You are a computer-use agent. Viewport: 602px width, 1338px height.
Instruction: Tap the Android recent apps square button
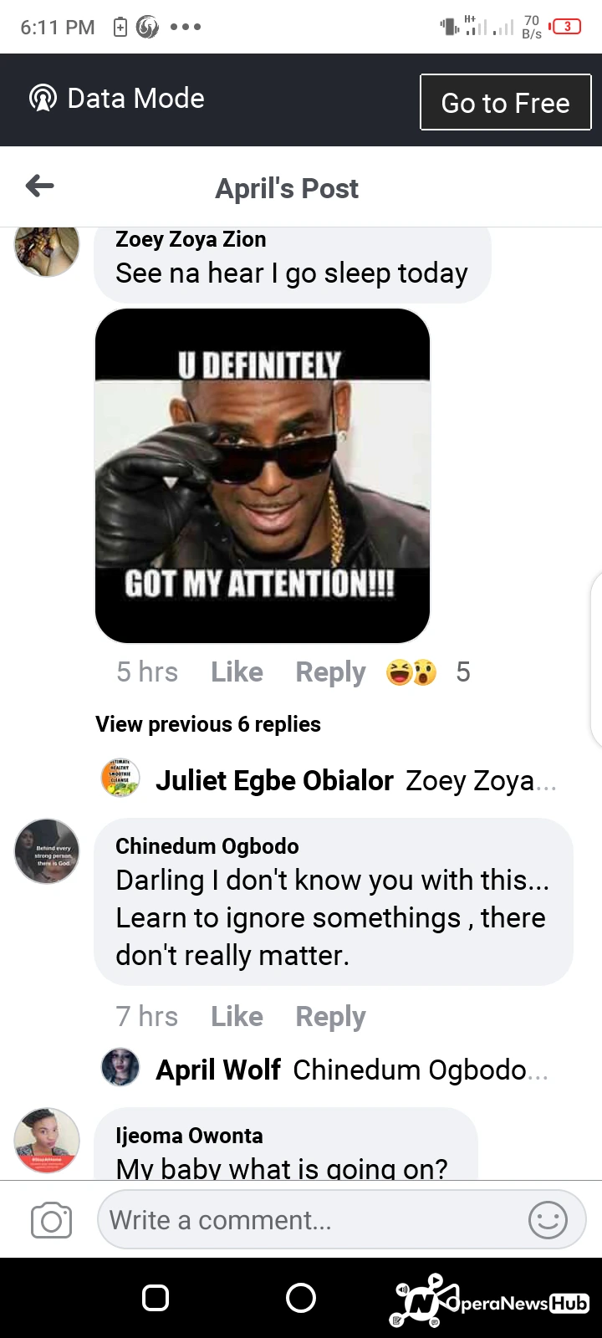click(x=156, y=1298)
